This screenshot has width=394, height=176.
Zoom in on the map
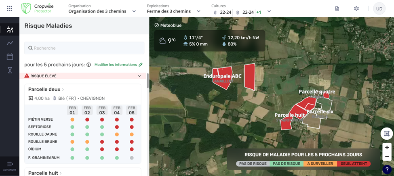coord(387,147)
